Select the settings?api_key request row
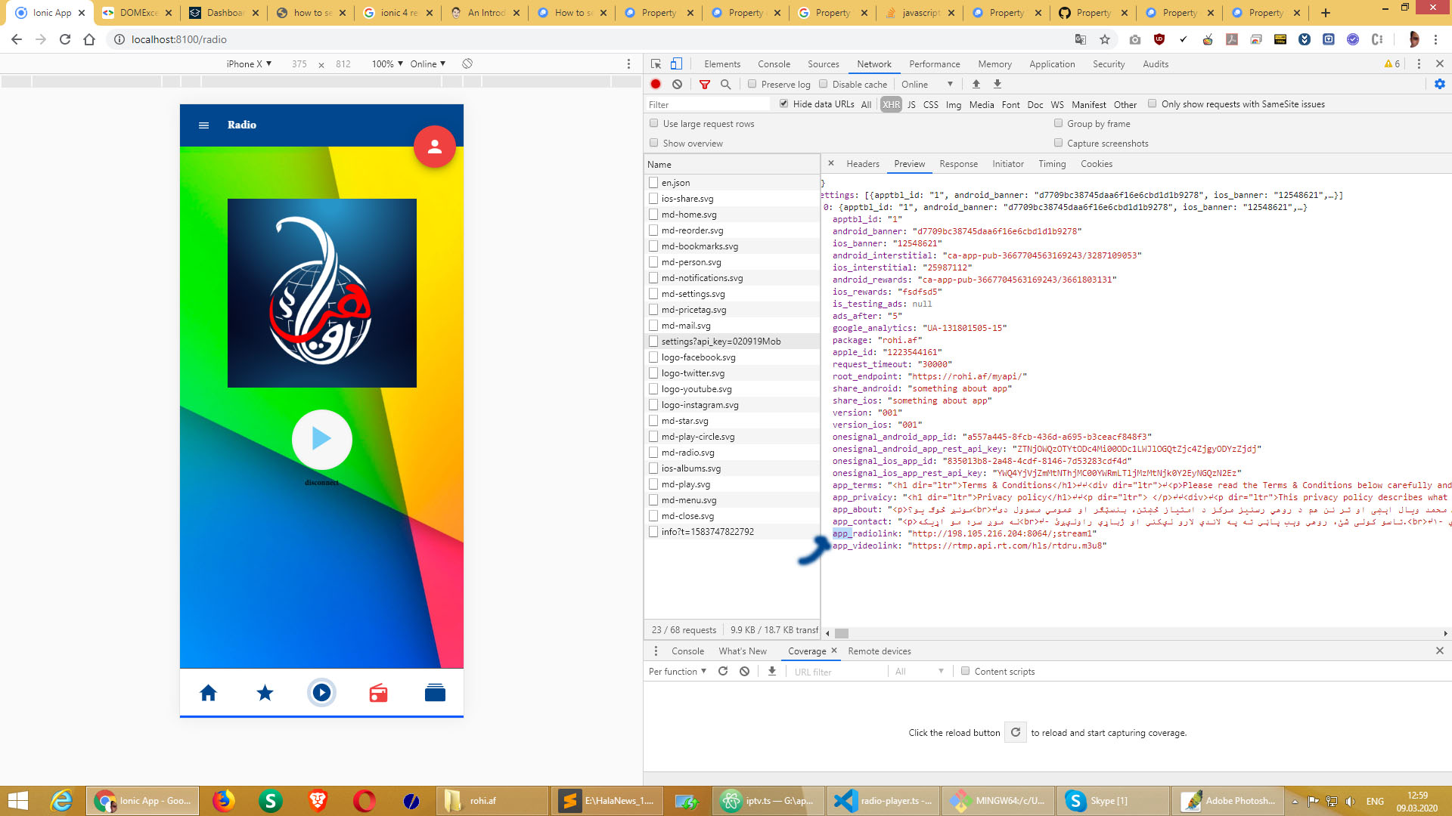Screen dimensions: 1452x816 click(x=732, y=342)
